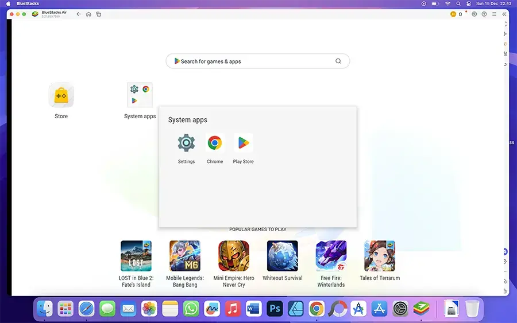Image resolution: width=517 pixels, height=323 pixels.
Task: Click the gold coin points icon
Action: [453, 14]
